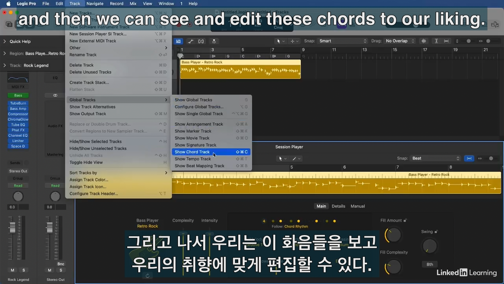This screenshot has width=504, height=284.
Task: Click the Fill Complexity knob
Action: [x=393, y=267]
